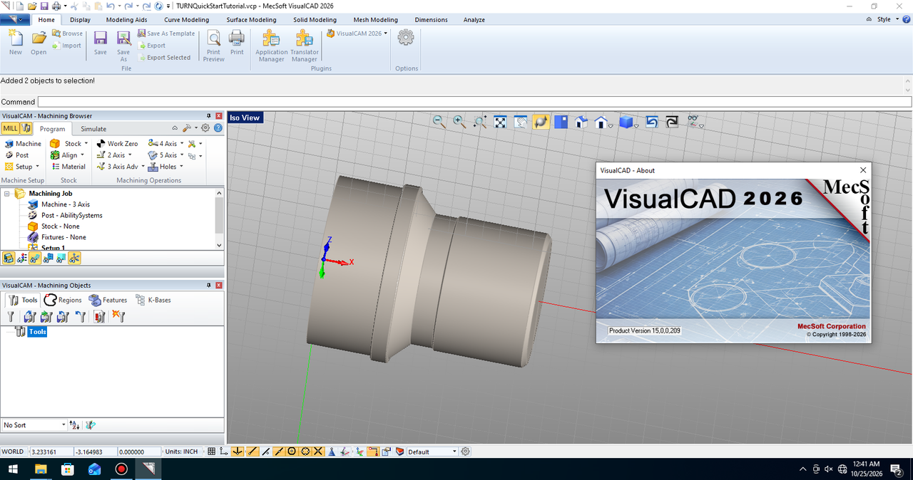Screen dimensions: 913x480
Task: Select the Zoom Window tool
Action: (x=480, y=122)
